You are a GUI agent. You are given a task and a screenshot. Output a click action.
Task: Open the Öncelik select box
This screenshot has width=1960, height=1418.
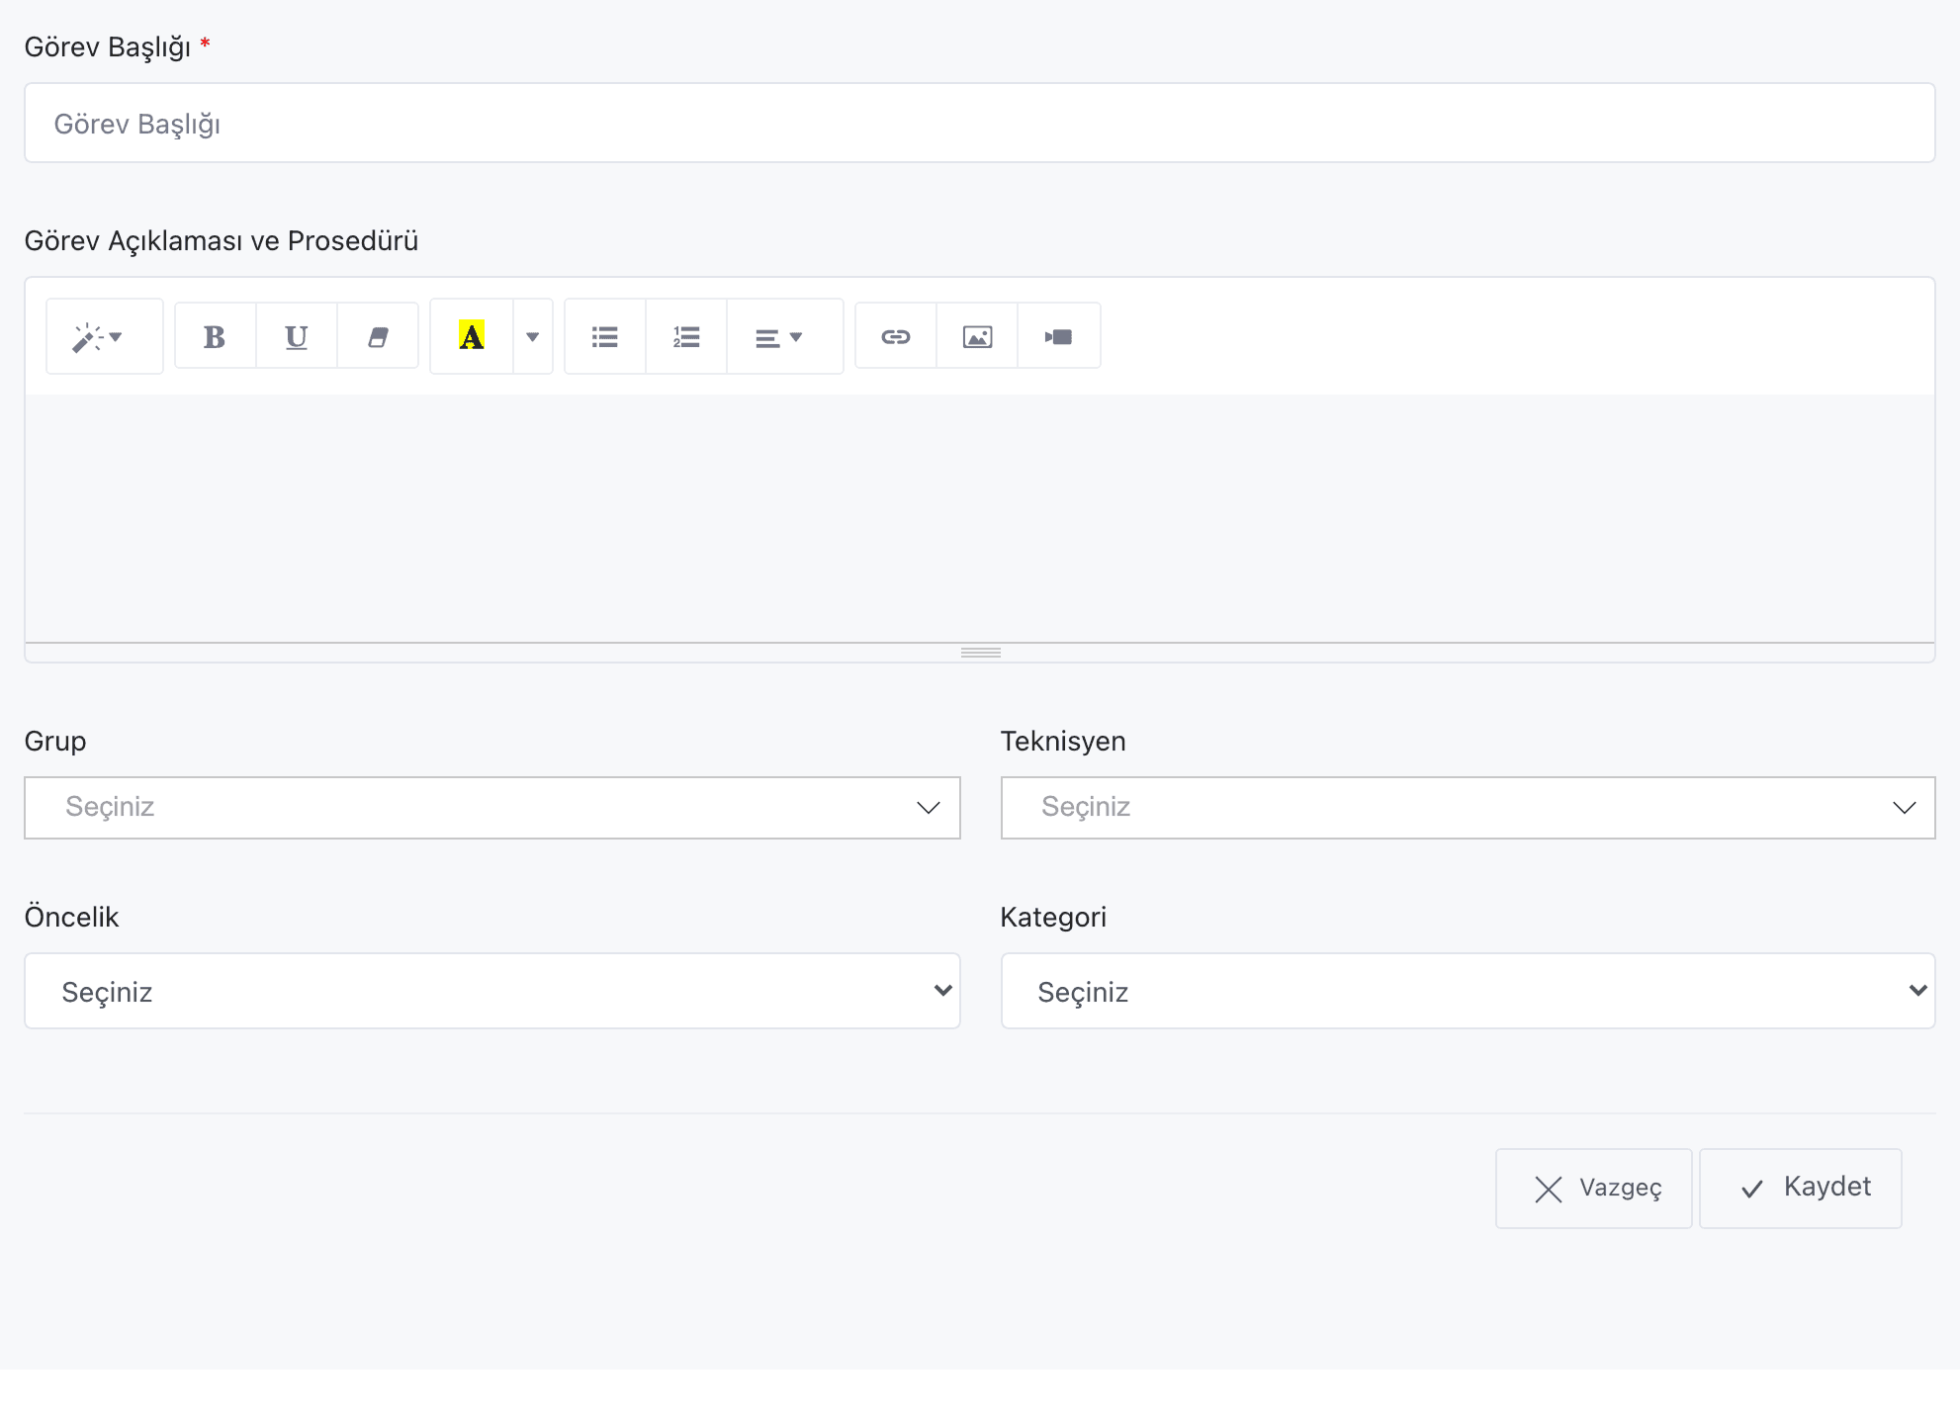point(492,991)
